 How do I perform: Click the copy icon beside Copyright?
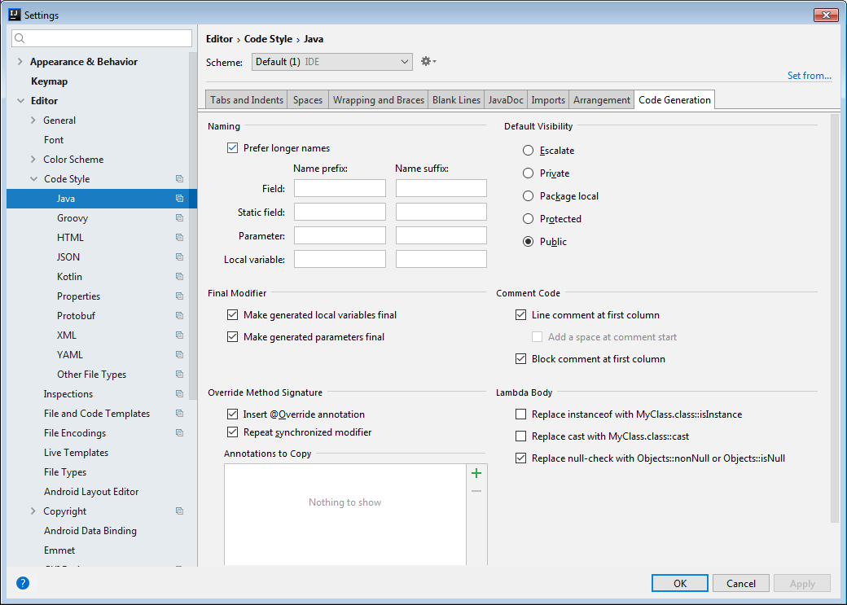point(179,511)
